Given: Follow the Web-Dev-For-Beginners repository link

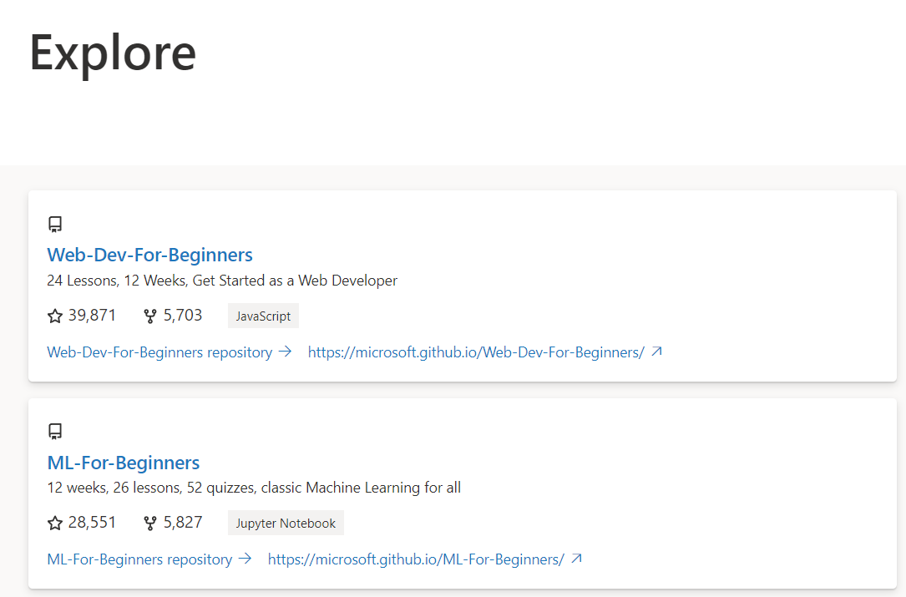Looking at the screenshot, I should [159, 352].
